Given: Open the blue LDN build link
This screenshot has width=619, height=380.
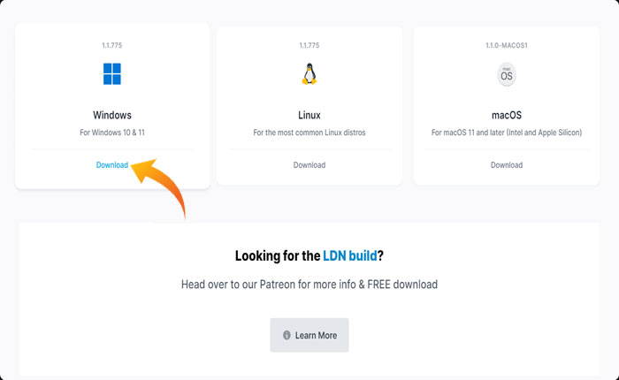Looking at the screenshot, I should pyautogui.click(x=350, y=256).
